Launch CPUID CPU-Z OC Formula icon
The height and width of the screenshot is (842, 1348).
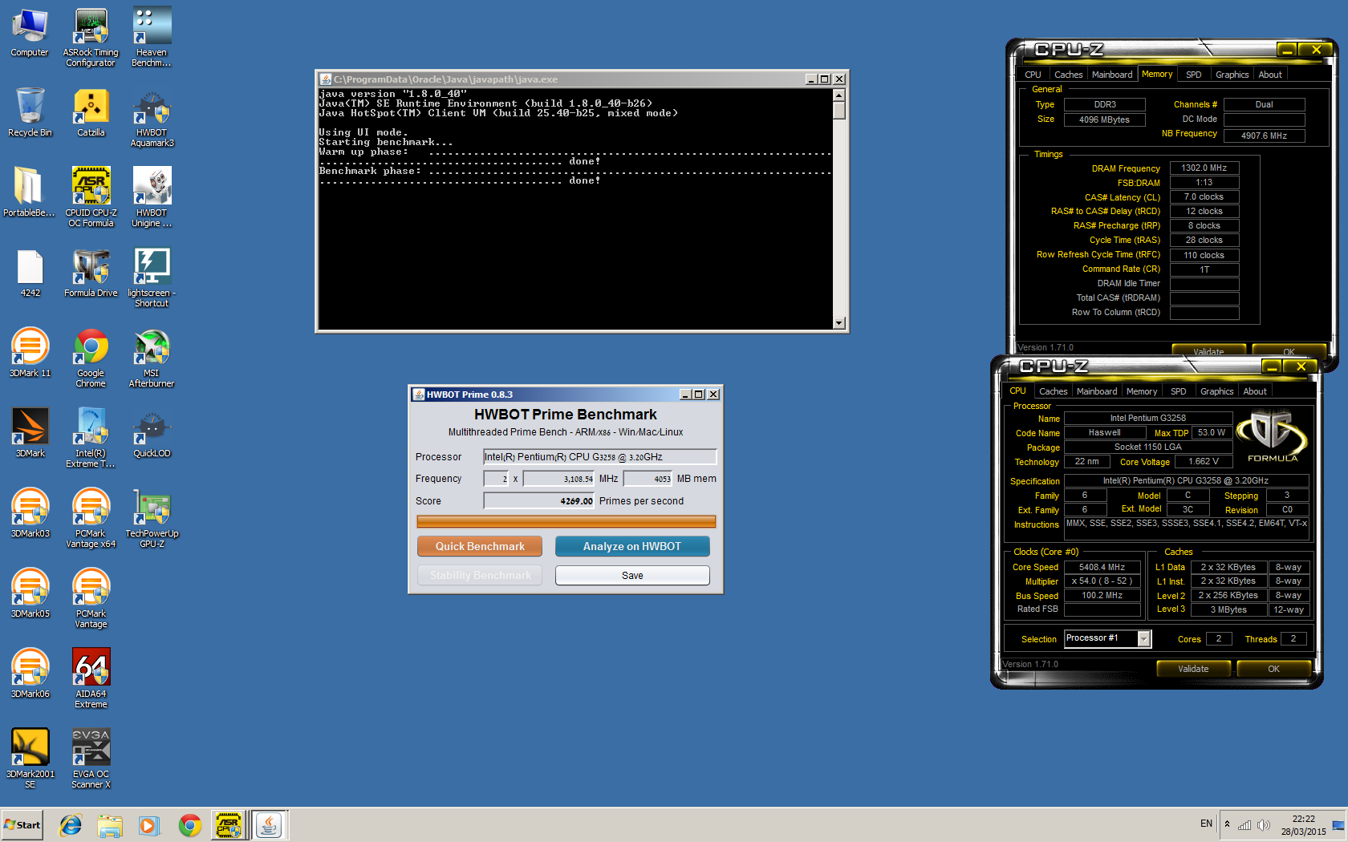(x=91, y=197)
